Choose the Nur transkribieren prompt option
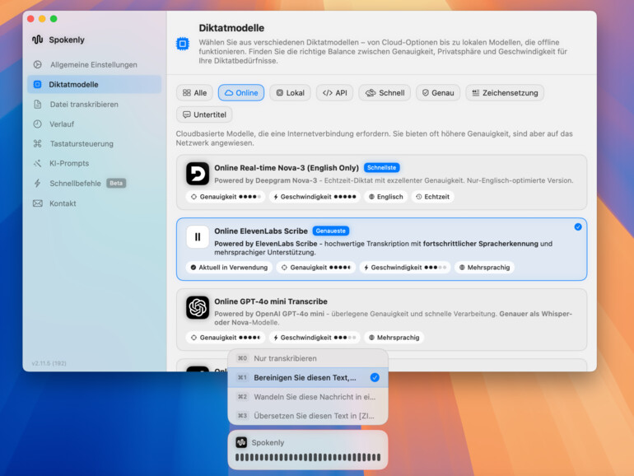 [308, 358]
